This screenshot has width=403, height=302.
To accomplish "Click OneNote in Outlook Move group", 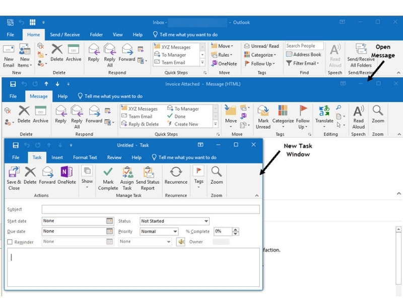I will 224,63.
